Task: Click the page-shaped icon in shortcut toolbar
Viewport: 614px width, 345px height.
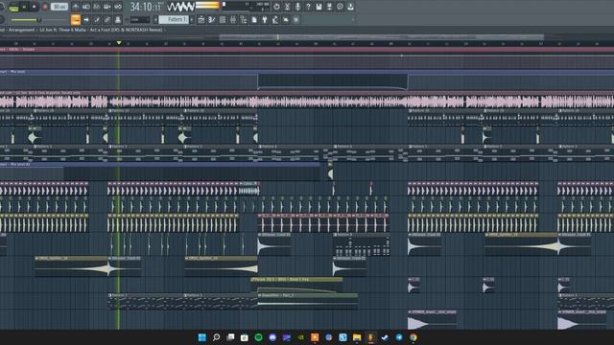Action: click(254, 19)
